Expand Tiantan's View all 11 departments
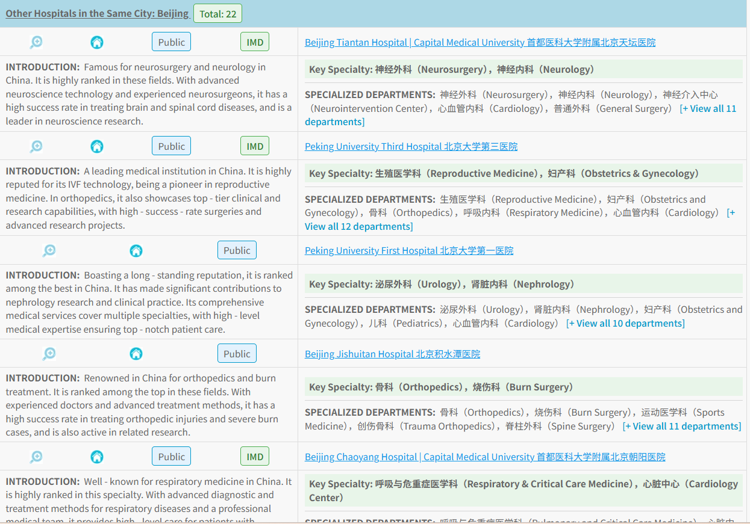 point(707,109)
